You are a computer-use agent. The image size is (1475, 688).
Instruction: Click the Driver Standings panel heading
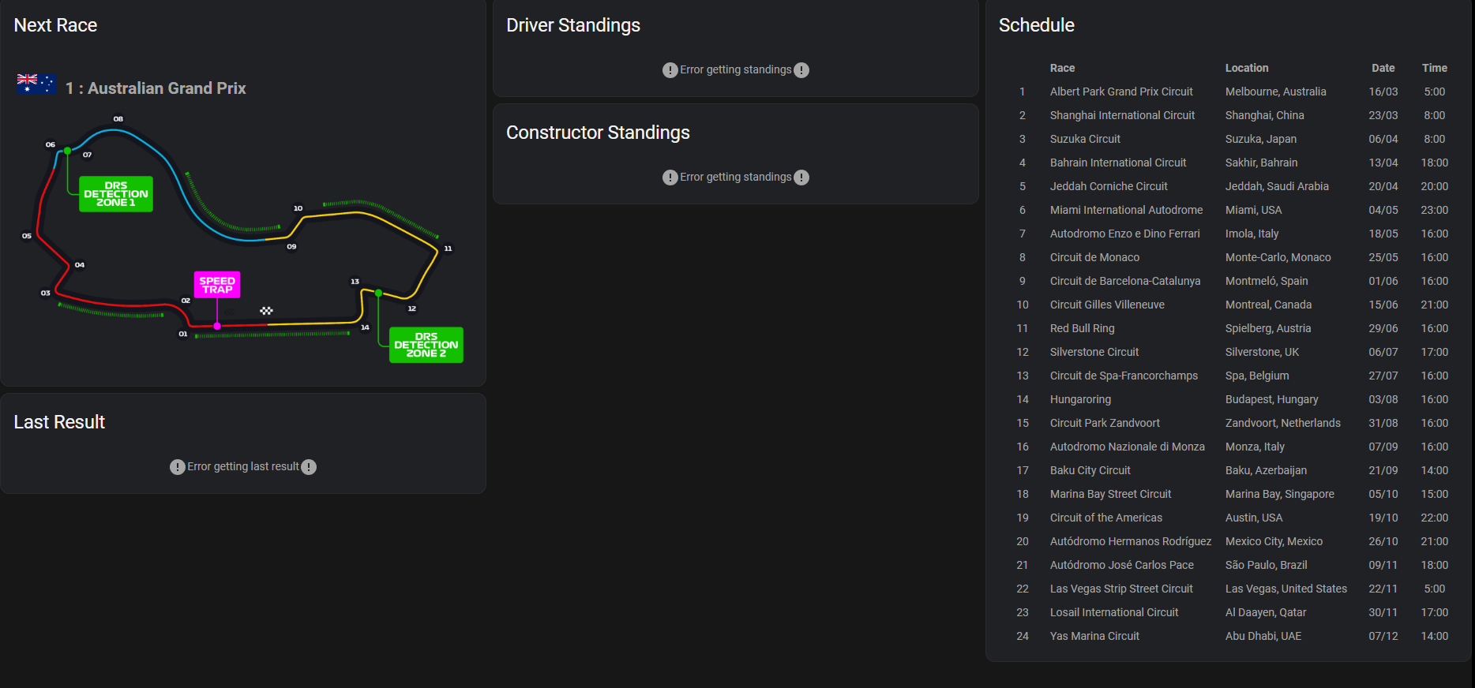tap(573, 25)
